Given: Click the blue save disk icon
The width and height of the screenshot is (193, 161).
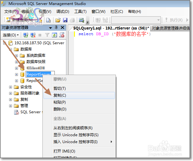Looking at the screenshot, I should point(65,20).
